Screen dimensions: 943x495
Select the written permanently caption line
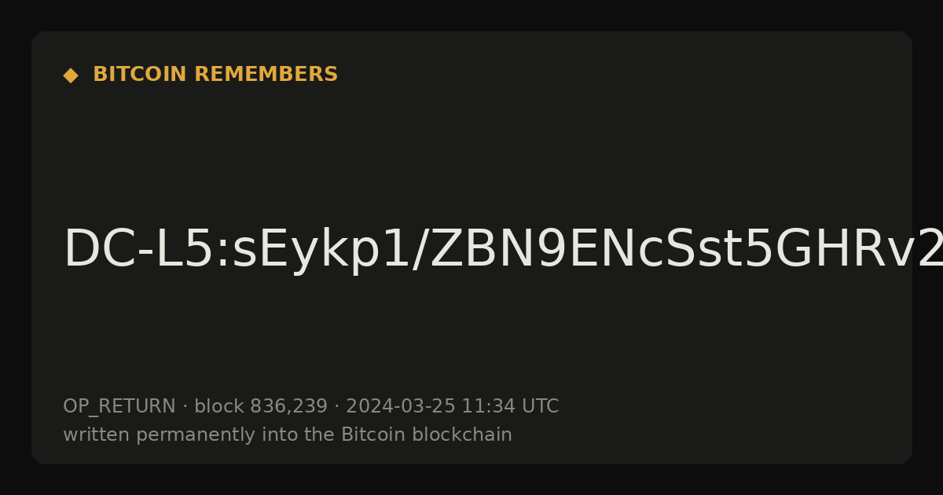click(288, 435)
